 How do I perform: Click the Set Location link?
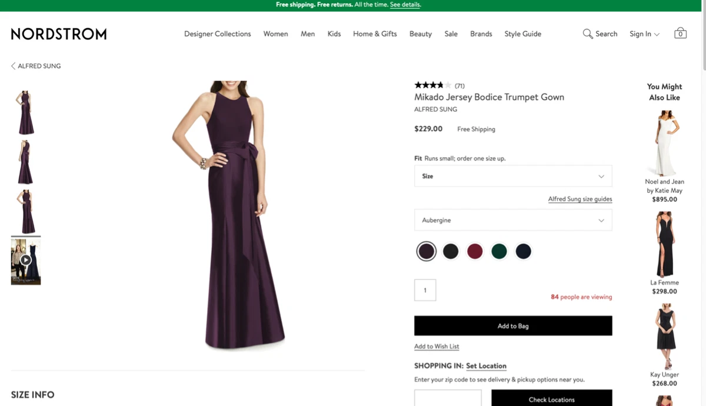(x=486, y=366)
